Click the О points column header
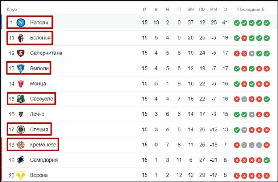Screen dimensions: 278x182 [225, 9]
